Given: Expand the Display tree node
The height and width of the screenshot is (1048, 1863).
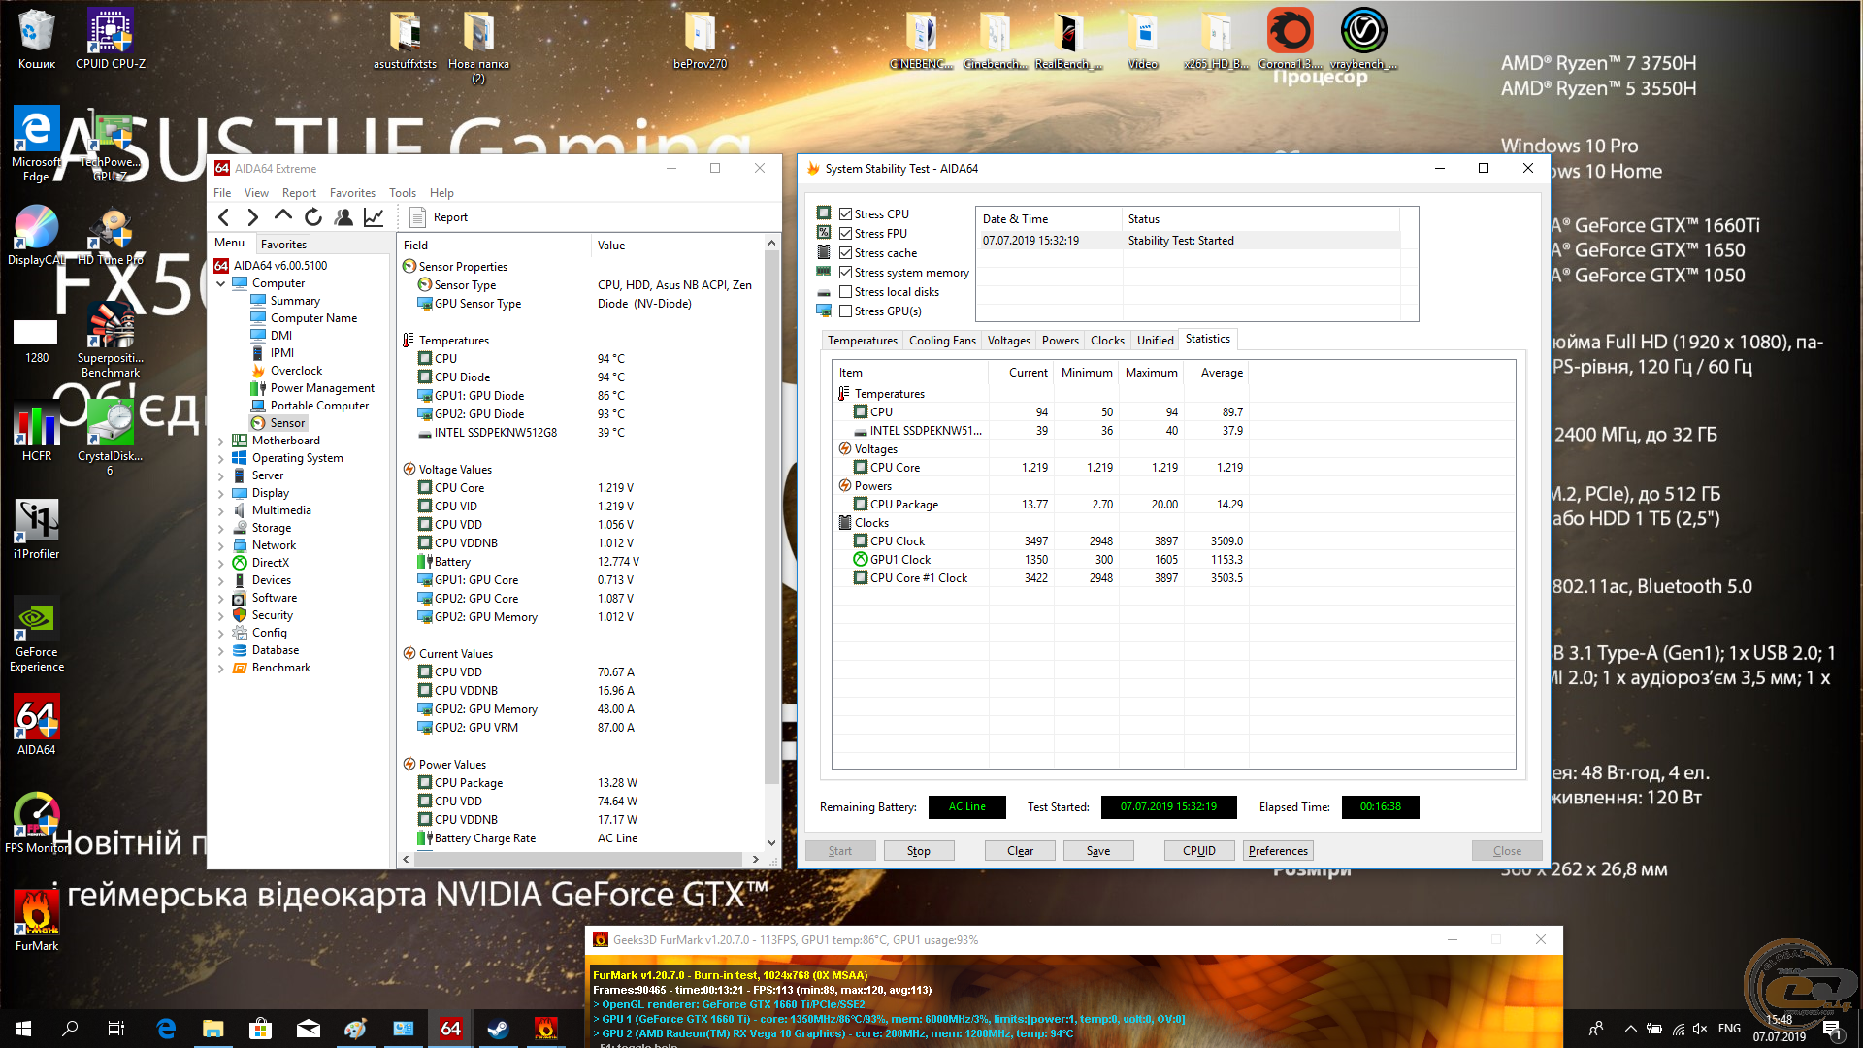Looking at the screenshot, I should tap(221, 493).
